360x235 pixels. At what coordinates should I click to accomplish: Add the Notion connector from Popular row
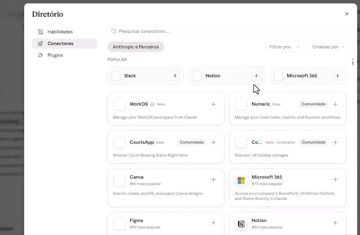(x=256, y=76)
